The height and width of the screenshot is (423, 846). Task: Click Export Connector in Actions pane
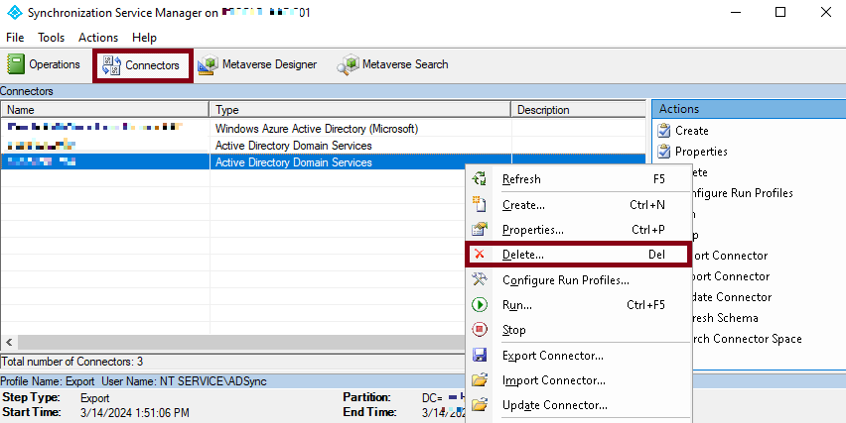730,256
